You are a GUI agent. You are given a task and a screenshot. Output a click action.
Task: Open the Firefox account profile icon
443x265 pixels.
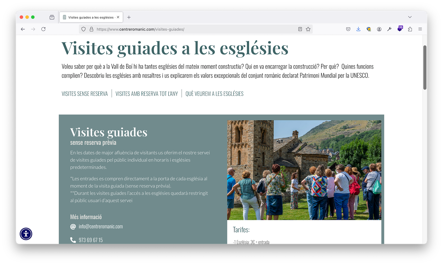click(x=379, y=29)
